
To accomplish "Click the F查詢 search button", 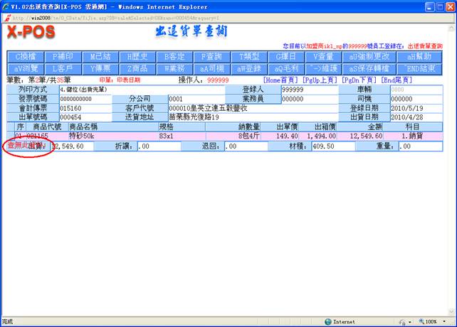I will [210, 57].
